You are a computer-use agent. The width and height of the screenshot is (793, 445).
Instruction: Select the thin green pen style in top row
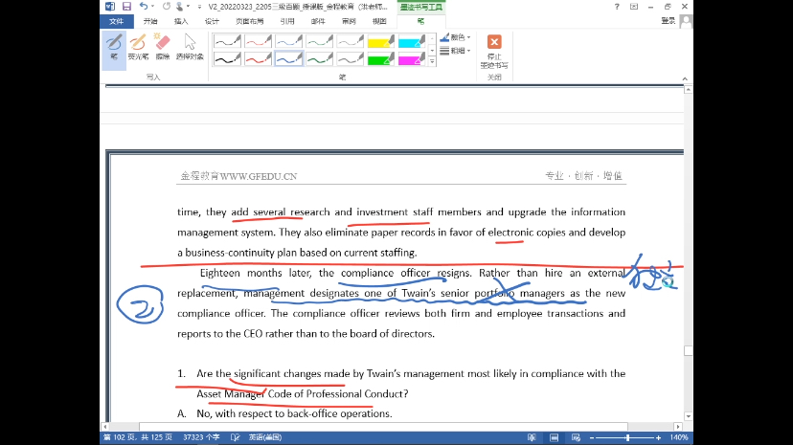pyautogui.click(x=320, y=41)
